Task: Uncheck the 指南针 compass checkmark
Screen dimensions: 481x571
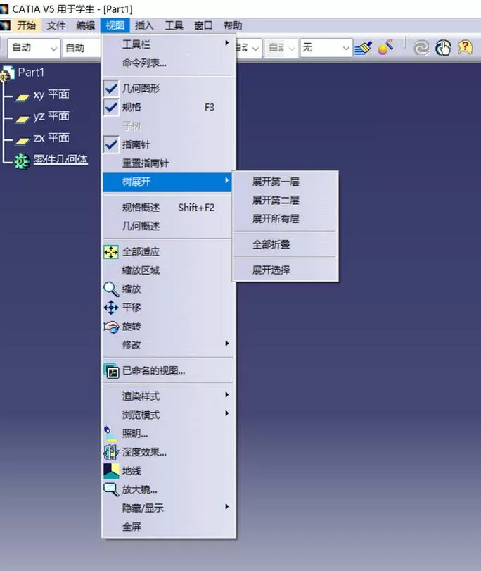Action: [111, 144]
